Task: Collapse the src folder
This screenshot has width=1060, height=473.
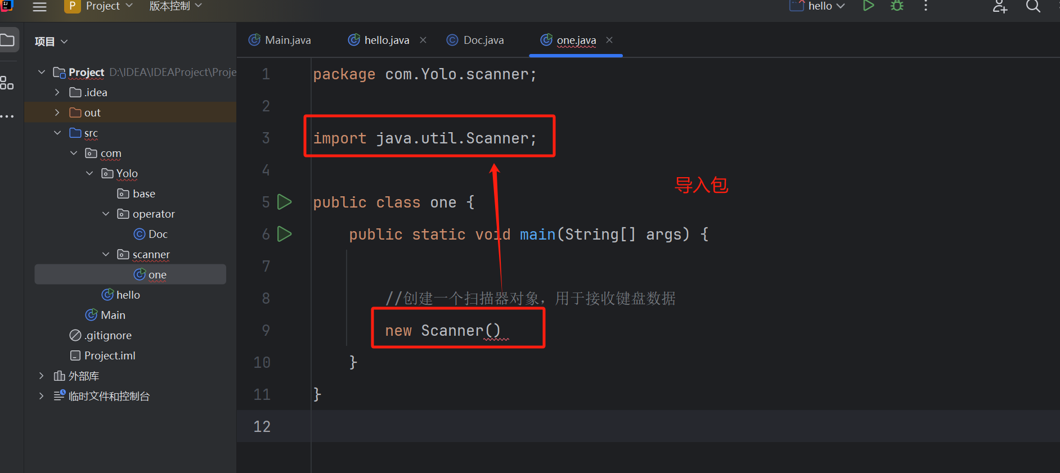Action: pyautogui.click(x=57, y=133)
